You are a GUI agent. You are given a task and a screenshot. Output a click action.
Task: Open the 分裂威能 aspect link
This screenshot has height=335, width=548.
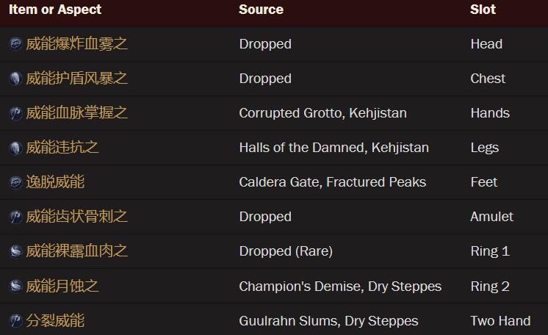[x=55, y=320]
